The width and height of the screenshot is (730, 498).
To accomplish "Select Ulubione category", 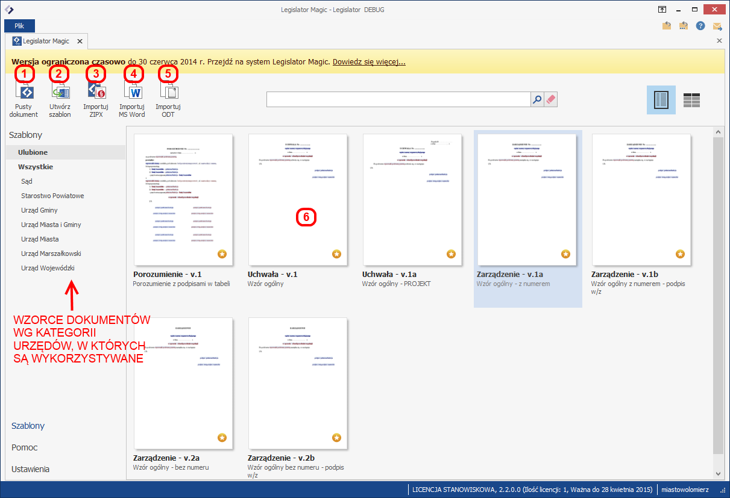I will coord(66,152).
